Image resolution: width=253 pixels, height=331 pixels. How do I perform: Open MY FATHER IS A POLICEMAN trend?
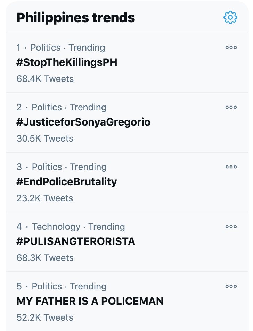coord(90,301)
